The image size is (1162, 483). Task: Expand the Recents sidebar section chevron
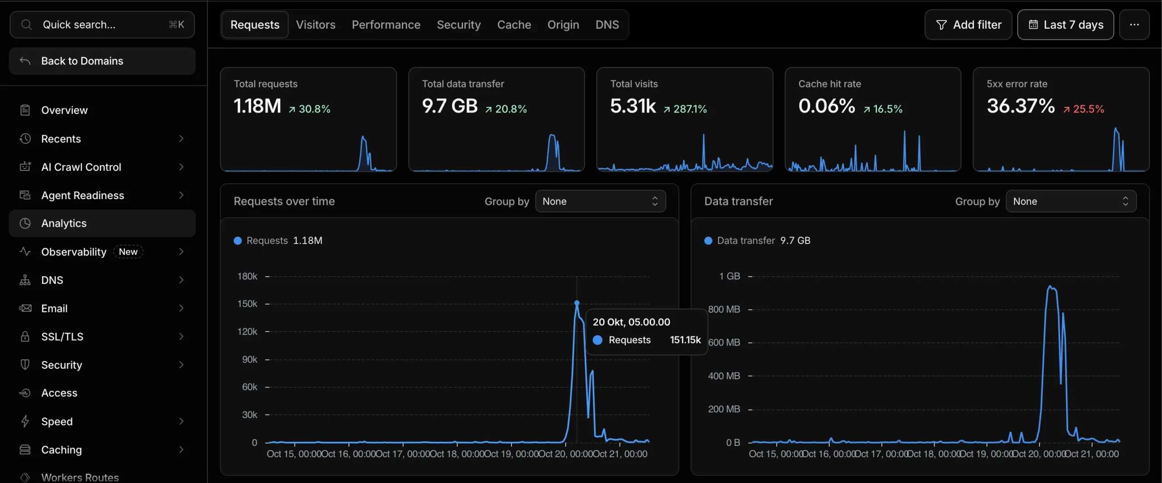pyautogui.click(x=181, y=138)
